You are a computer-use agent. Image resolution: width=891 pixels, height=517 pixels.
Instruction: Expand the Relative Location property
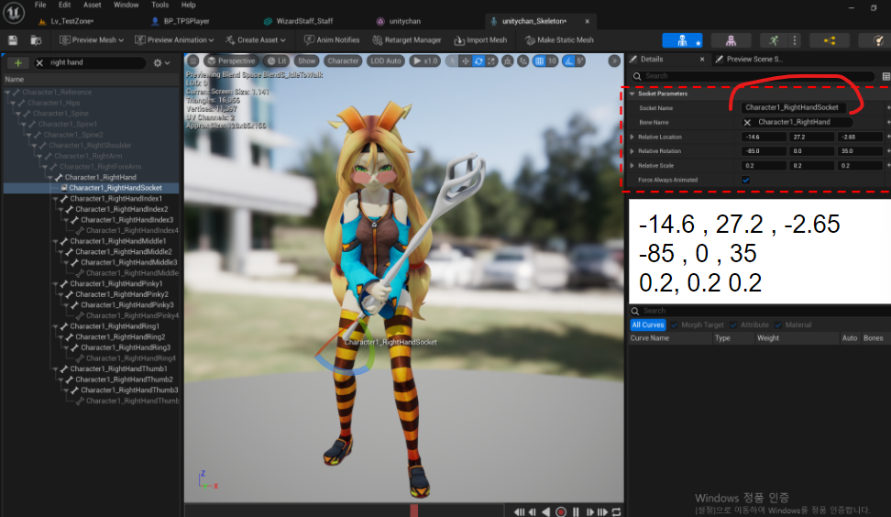pos(632,137)
